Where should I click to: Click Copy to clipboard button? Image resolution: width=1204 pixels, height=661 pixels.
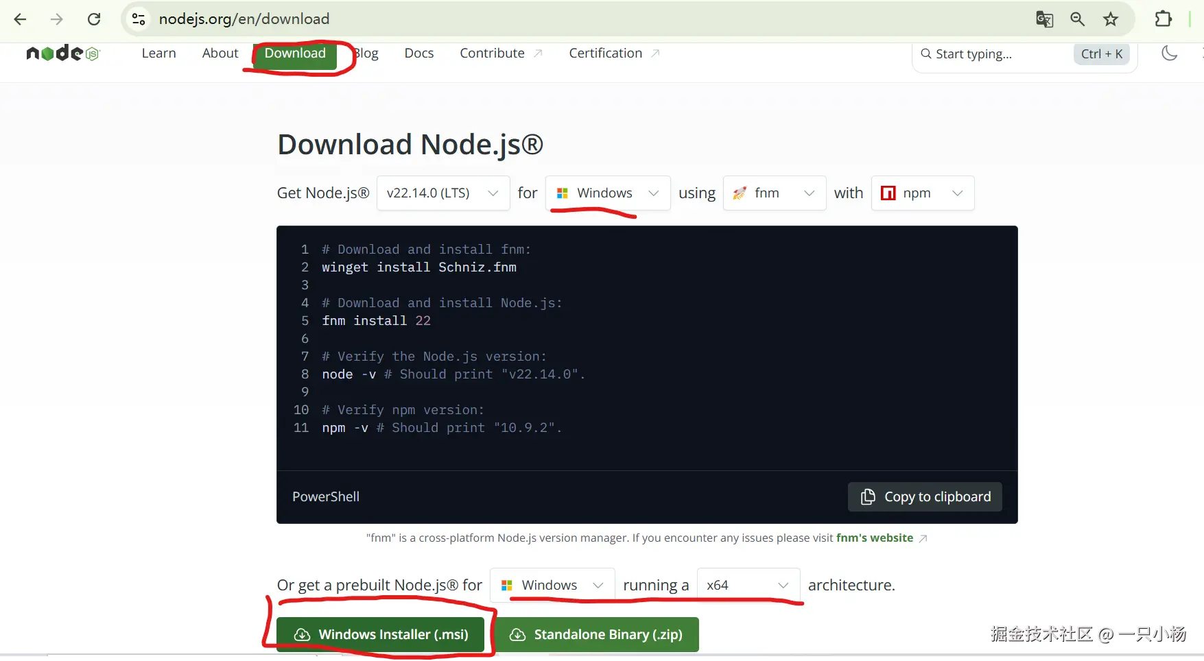pyautogui.click(x=925, y=496)
